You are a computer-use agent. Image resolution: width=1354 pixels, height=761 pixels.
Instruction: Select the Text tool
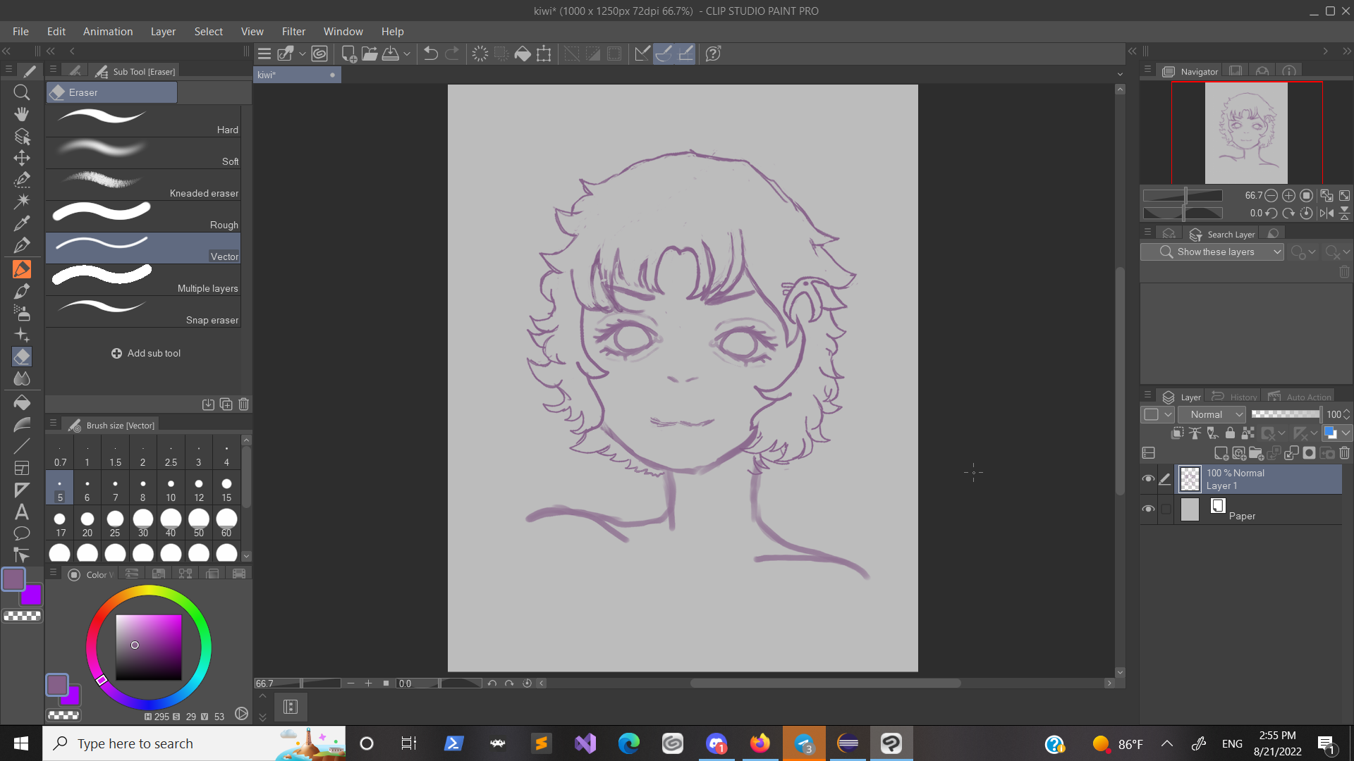point(22,512)
